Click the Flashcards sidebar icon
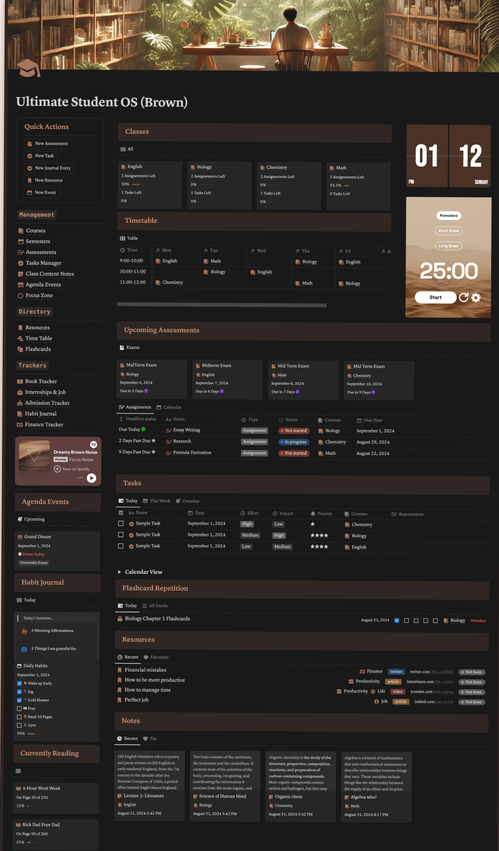The image size is (499, 851). tap(20, 349)
